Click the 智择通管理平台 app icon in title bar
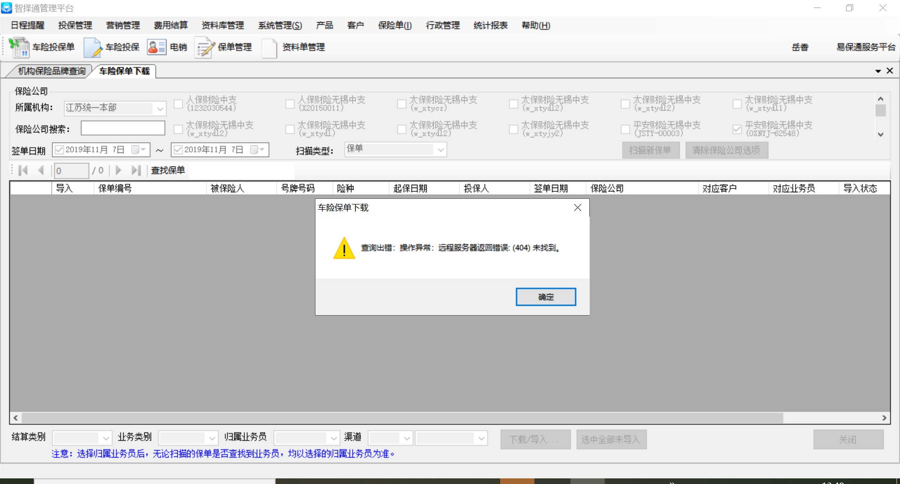This screenshot has height=484, width=900. click(x=7, y=8)
